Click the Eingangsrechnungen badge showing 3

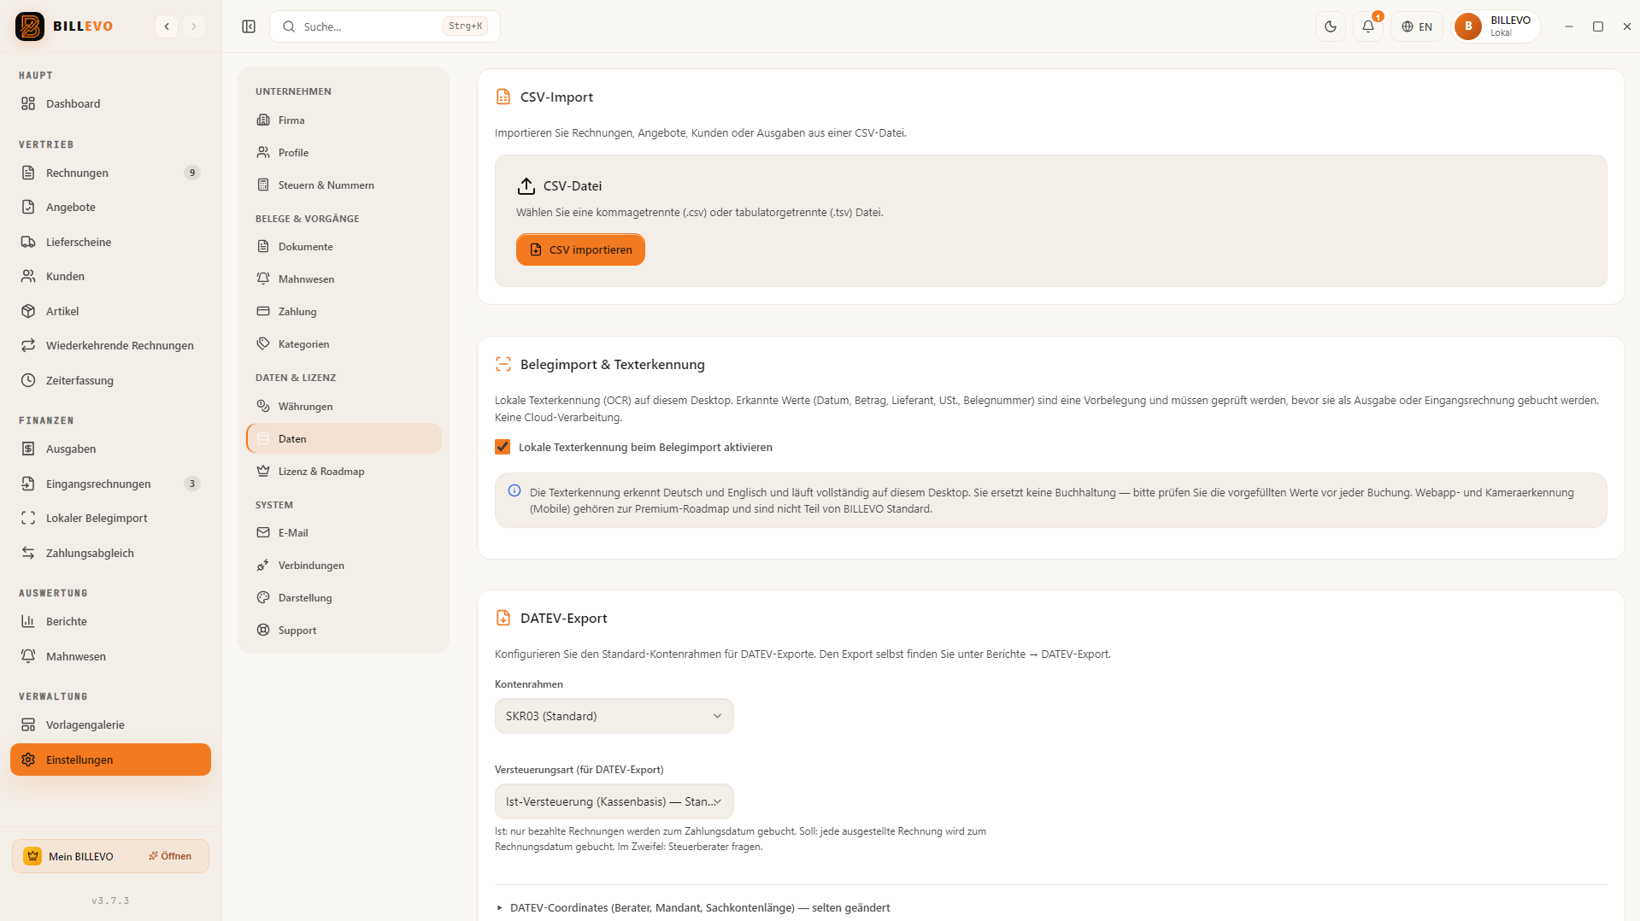[192, 484]
